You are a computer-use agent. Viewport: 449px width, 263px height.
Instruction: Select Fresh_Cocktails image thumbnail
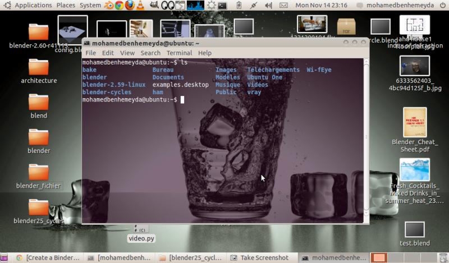[415, 170]
